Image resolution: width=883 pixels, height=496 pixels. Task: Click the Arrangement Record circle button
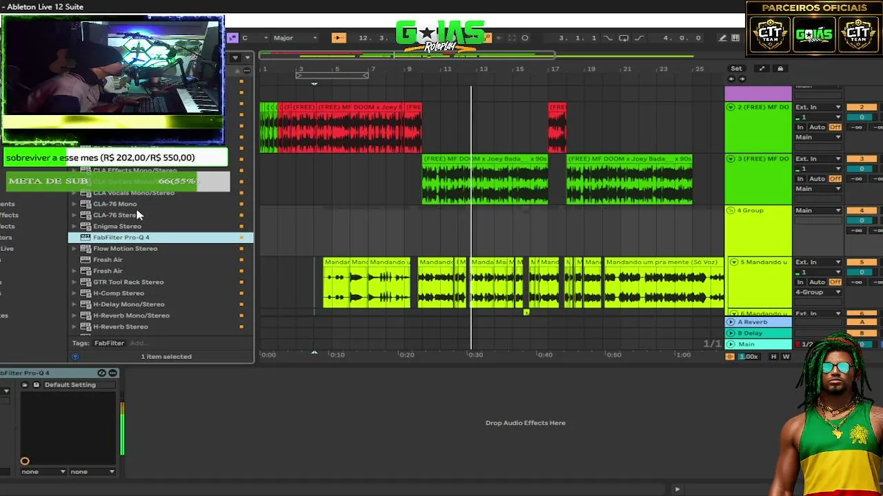pos(525,38)
